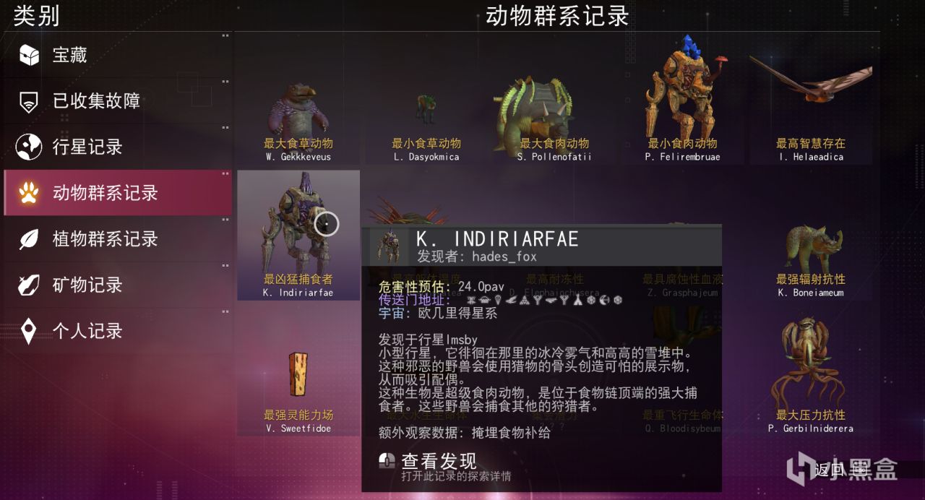Screen dimensions: 925x500
Task: Click the treasure chest icon beside 宝藏
Action: [29, 55]
